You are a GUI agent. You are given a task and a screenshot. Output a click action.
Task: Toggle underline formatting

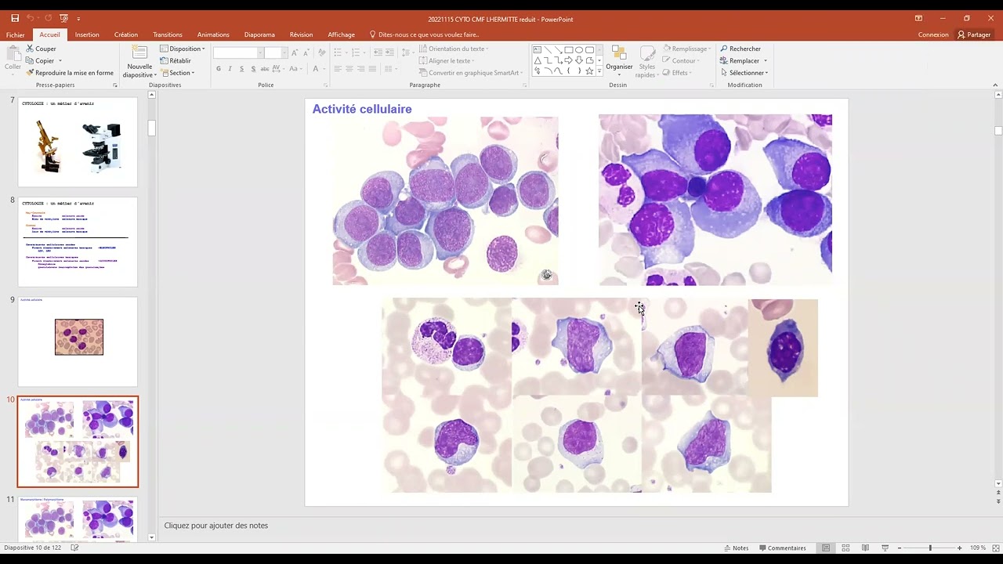(x=241, y=69)
